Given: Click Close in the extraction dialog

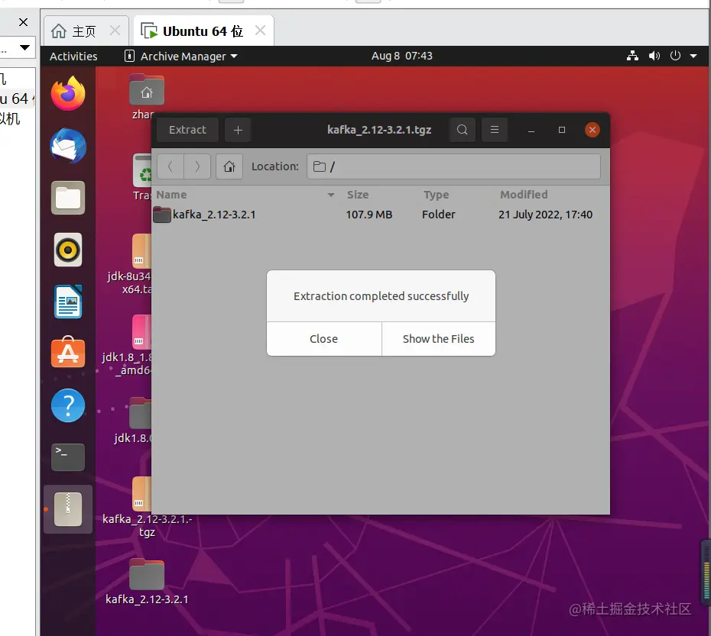Looking at the screenshot, I should (x=323, y=339).
